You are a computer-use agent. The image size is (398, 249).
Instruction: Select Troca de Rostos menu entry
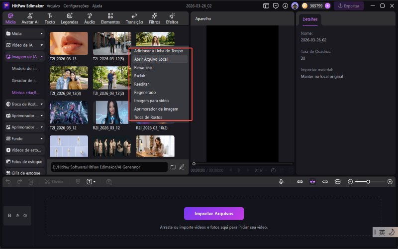(x=148, y=117)
